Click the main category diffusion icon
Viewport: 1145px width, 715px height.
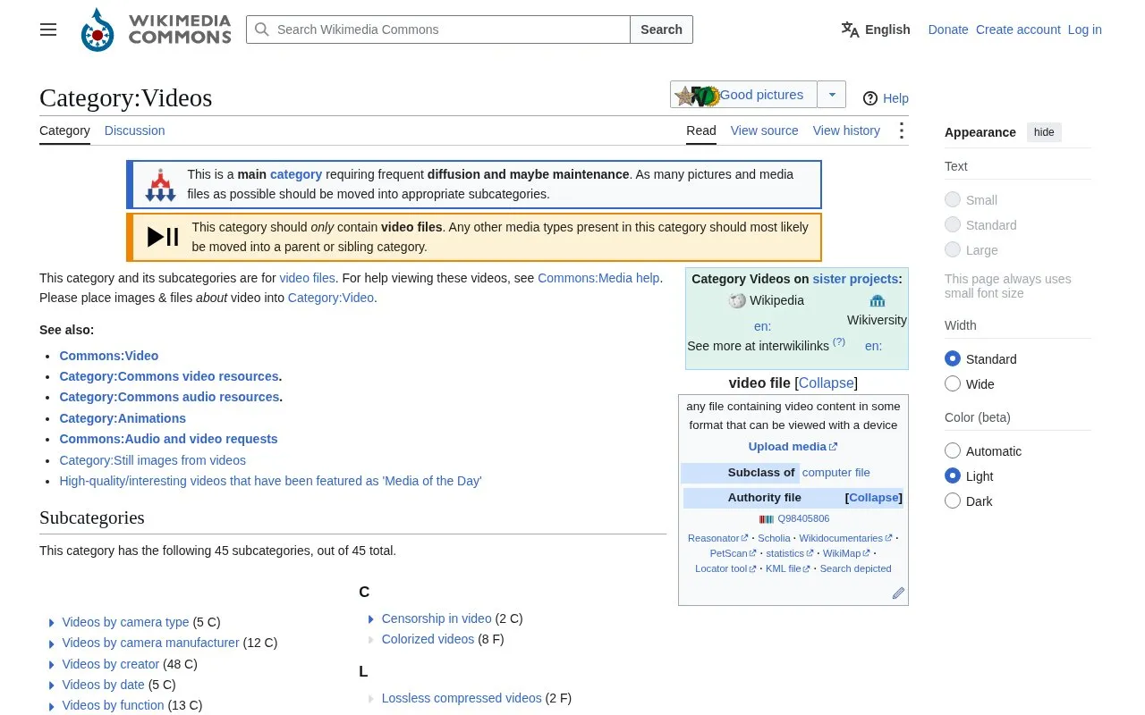(x=161, y=184)
